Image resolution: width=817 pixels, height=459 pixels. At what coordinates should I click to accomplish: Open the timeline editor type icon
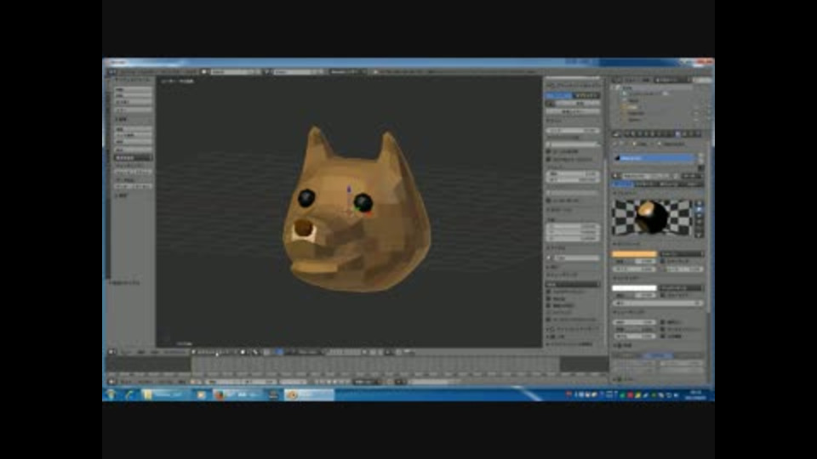click(111, 382)
